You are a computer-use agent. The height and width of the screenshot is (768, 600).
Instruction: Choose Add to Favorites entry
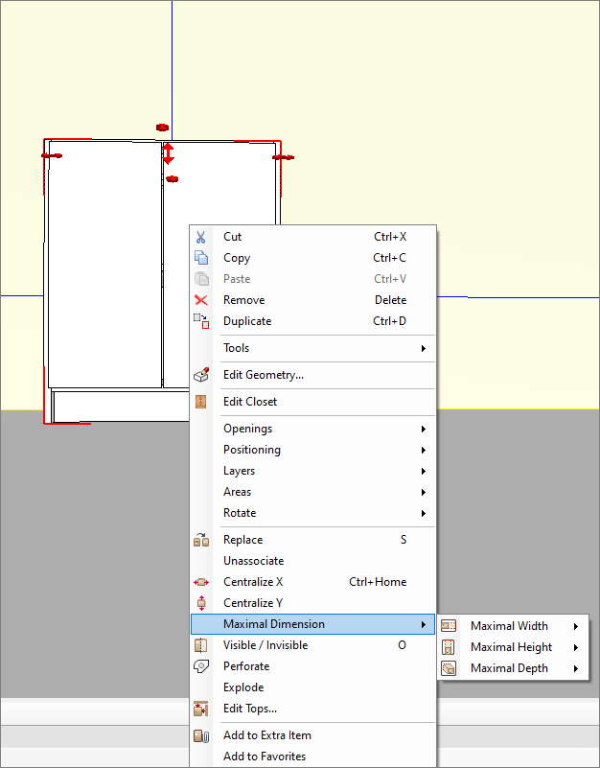[x=312, y=756]
